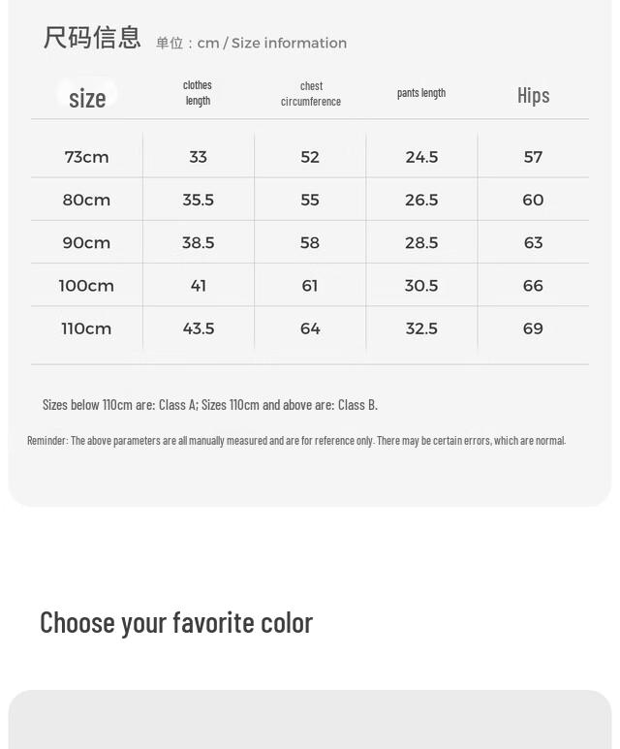Select the 110cm size row label

click(87, 328)
